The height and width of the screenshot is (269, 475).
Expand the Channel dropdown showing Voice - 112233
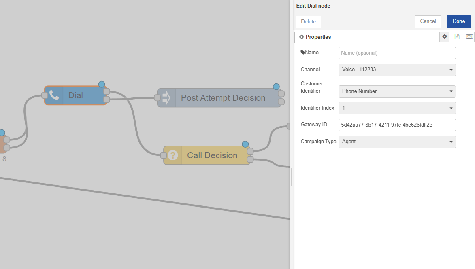tap(397, 70)
